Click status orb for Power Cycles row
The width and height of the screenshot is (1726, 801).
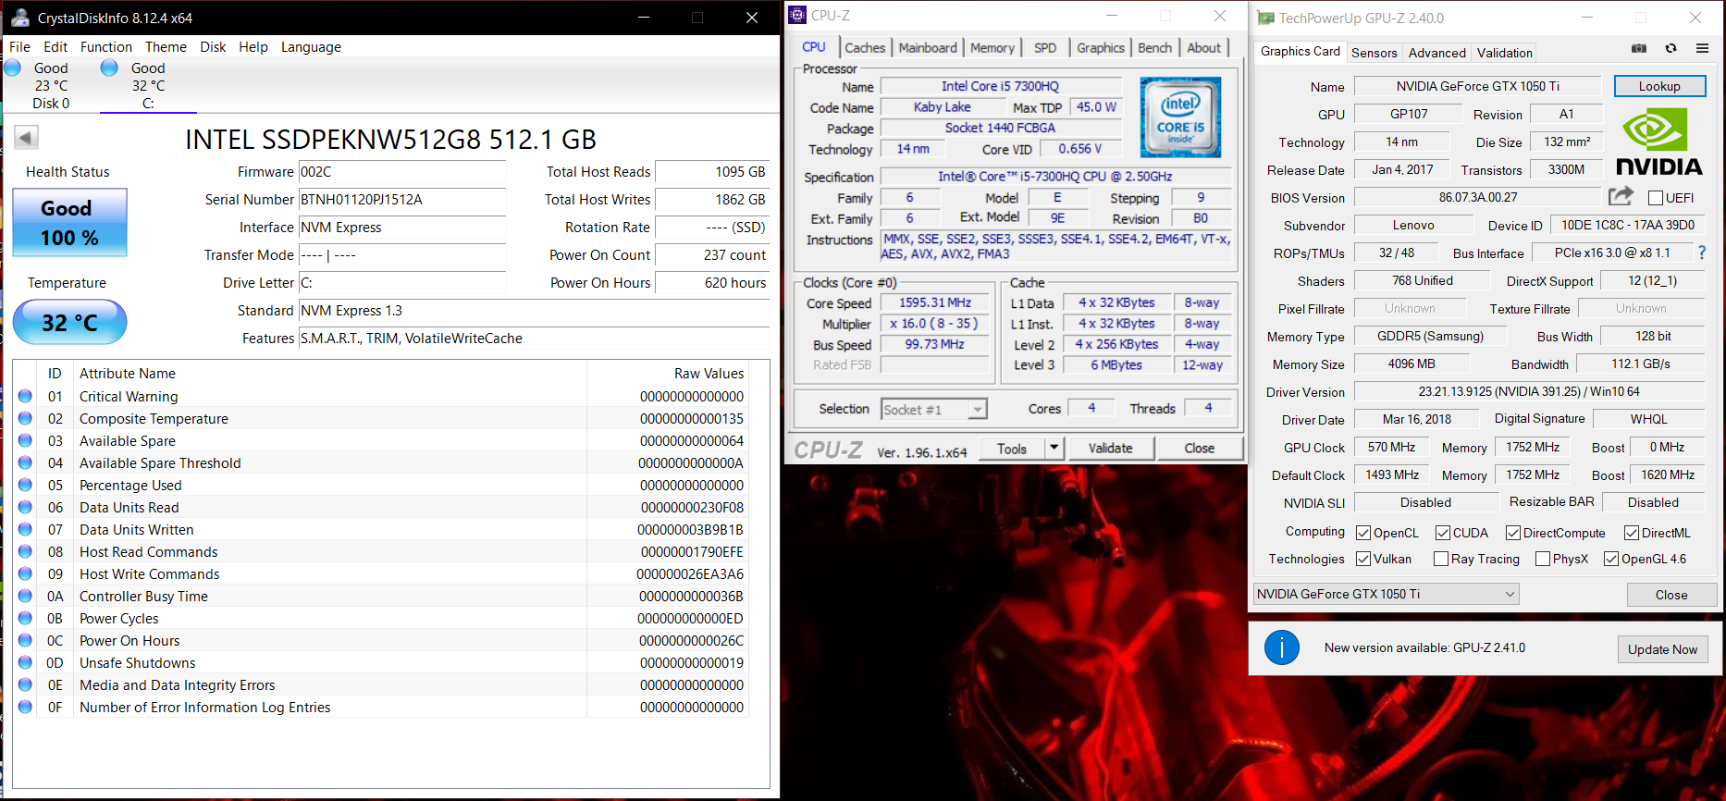[25, 618]
